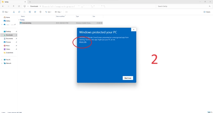213x113 pixels.
Task: Click the PC icon in address bar
Action: click(25, 6)
